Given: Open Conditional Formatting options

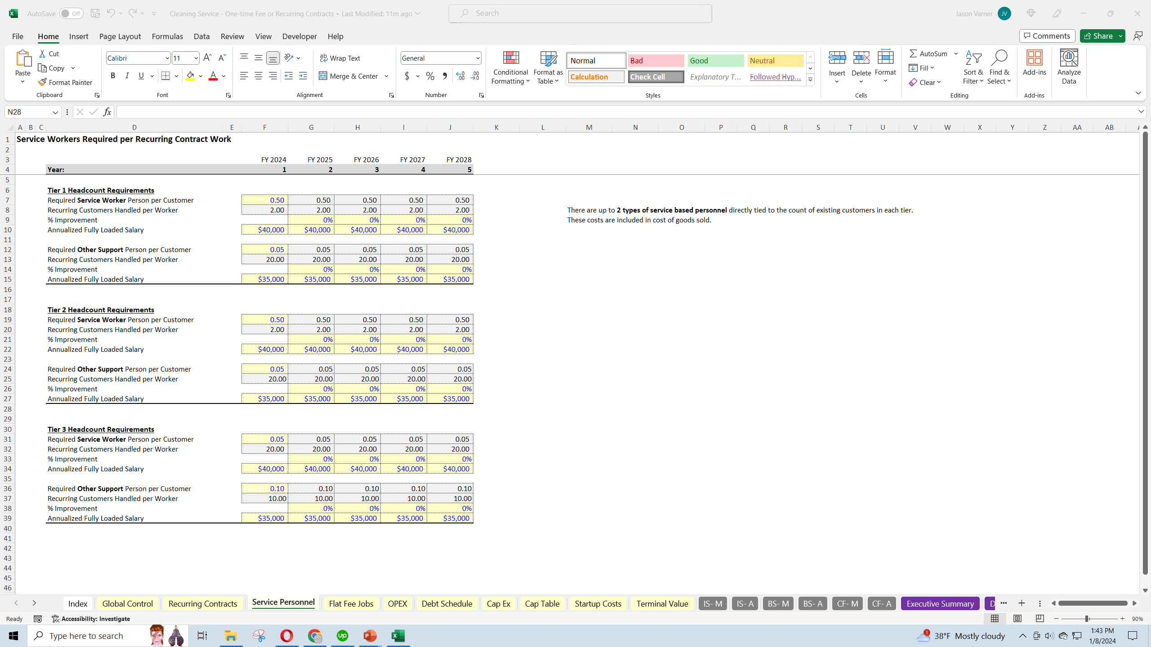Looking at the screenshot, I should click(x=510, y=67).
